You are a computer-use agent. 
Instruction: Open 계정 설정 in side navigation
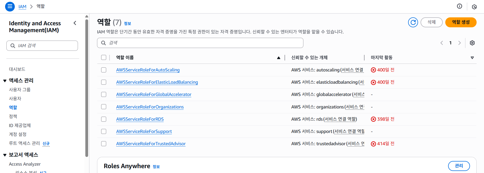18,134
